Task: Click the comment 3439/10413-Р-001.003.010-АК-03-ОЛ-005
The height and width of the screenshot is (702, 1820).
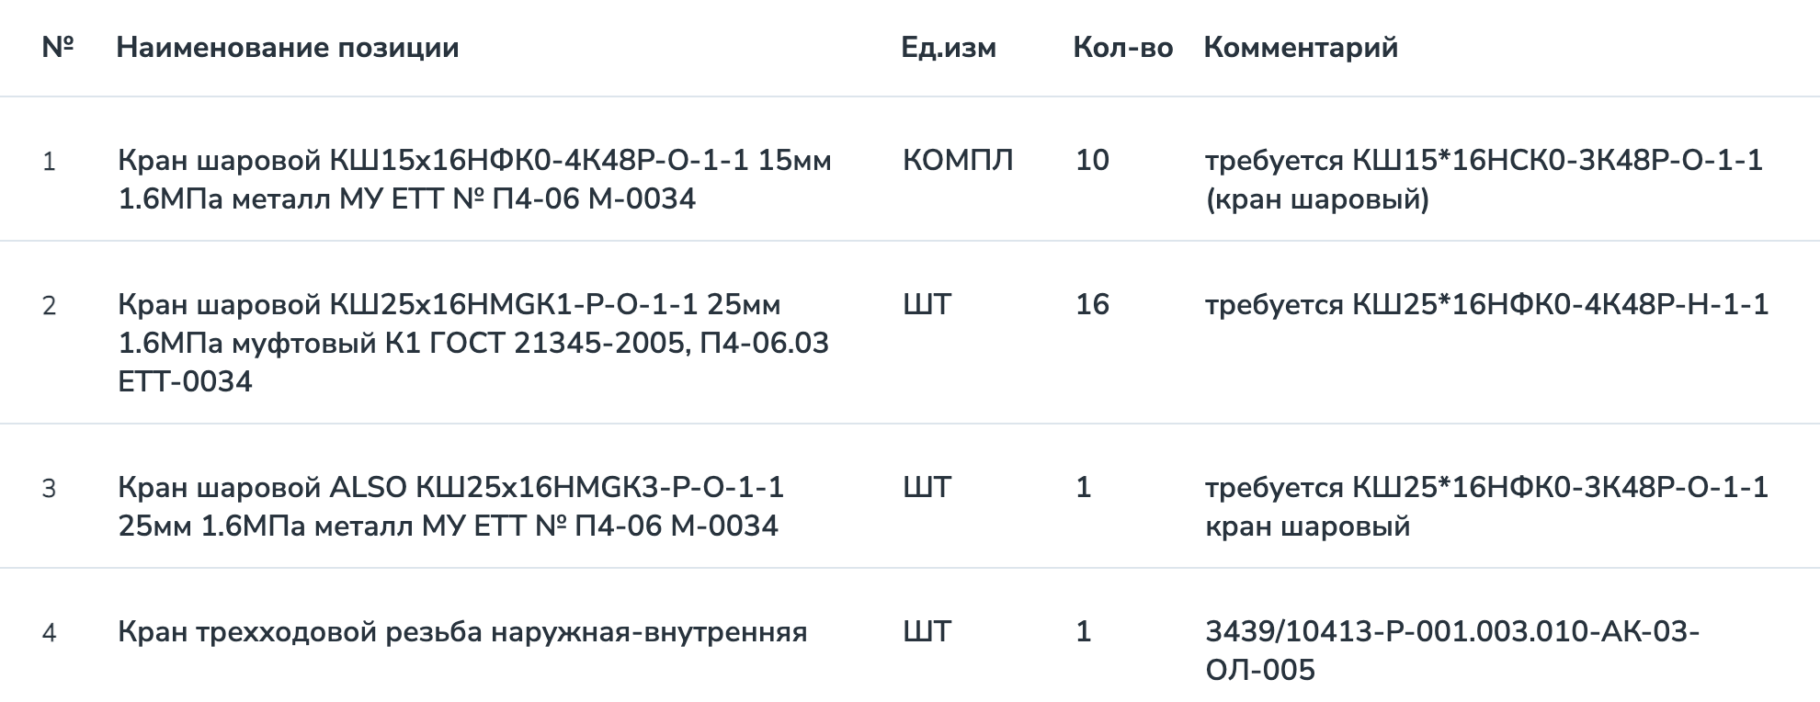Action: pyautogui.click(x=1451, y=651)
